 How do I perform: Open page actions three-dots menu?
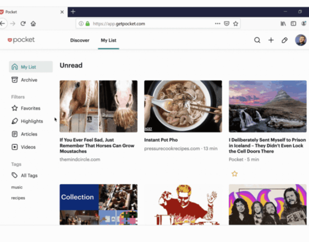[x=218, y=24]
